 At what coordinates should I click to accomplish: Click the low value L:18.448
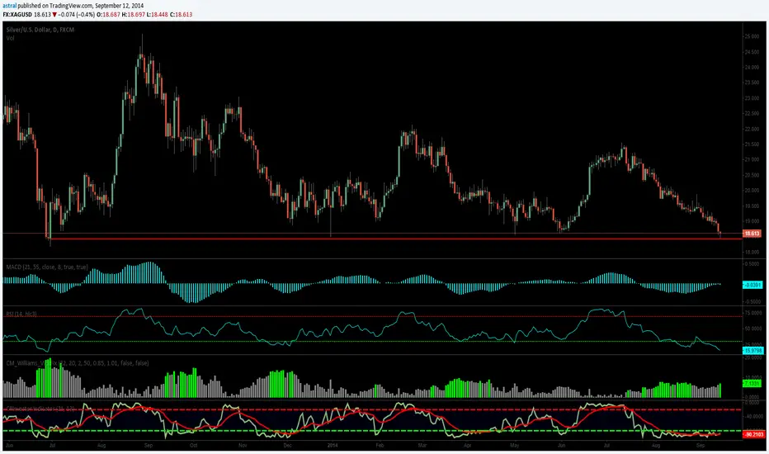(x=158, y=15)
